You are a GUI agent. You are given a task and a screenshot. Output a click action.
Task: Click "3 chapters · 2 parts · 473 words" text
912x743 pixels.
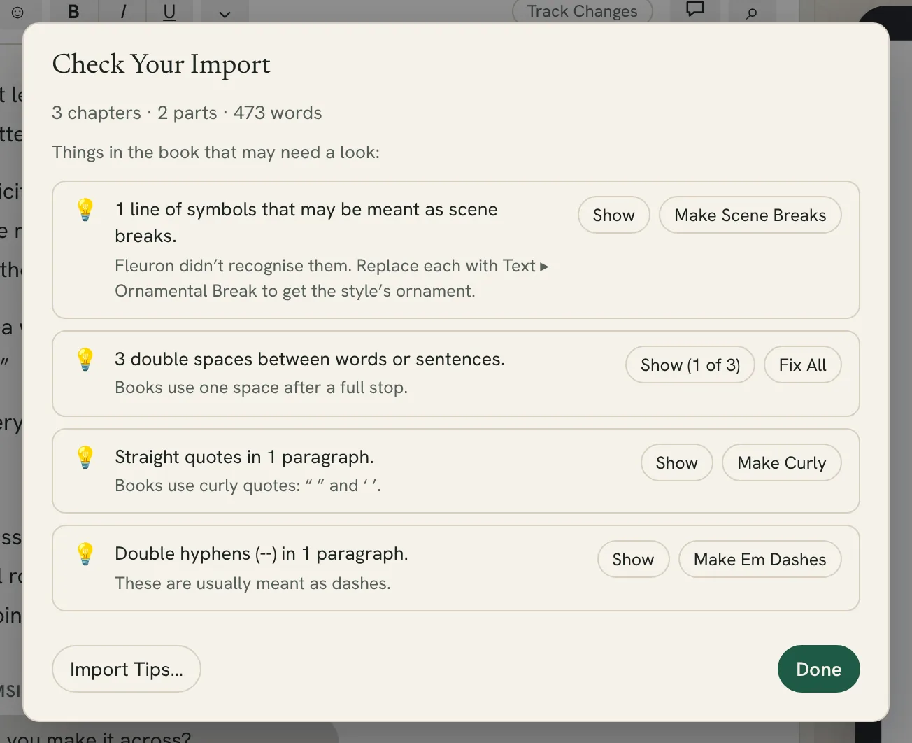pyautogui.click(x=187, y=113)
